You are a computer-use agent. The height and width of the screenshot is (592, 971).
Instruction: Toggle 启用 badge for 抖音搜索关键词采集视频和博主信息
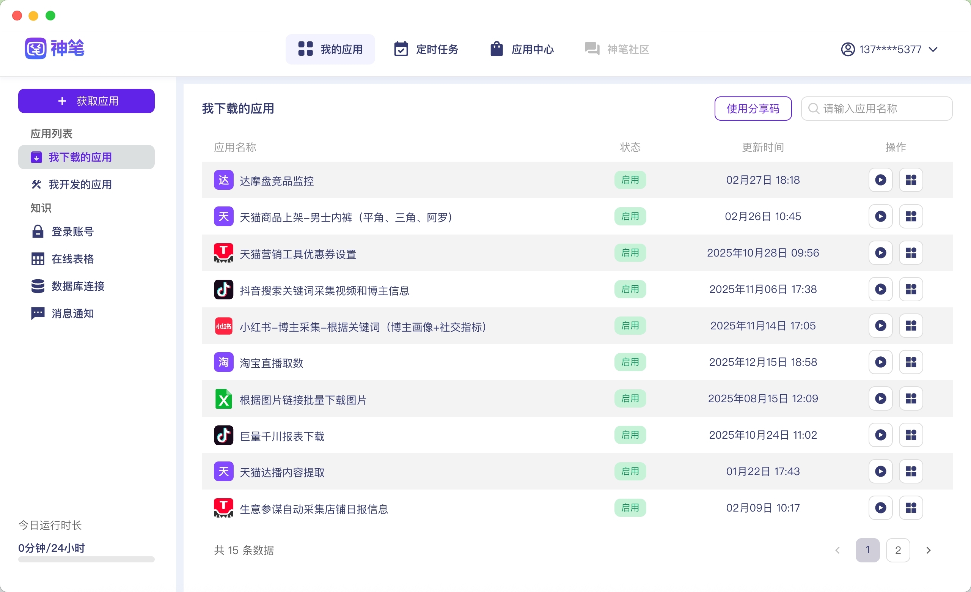point(630,289)
